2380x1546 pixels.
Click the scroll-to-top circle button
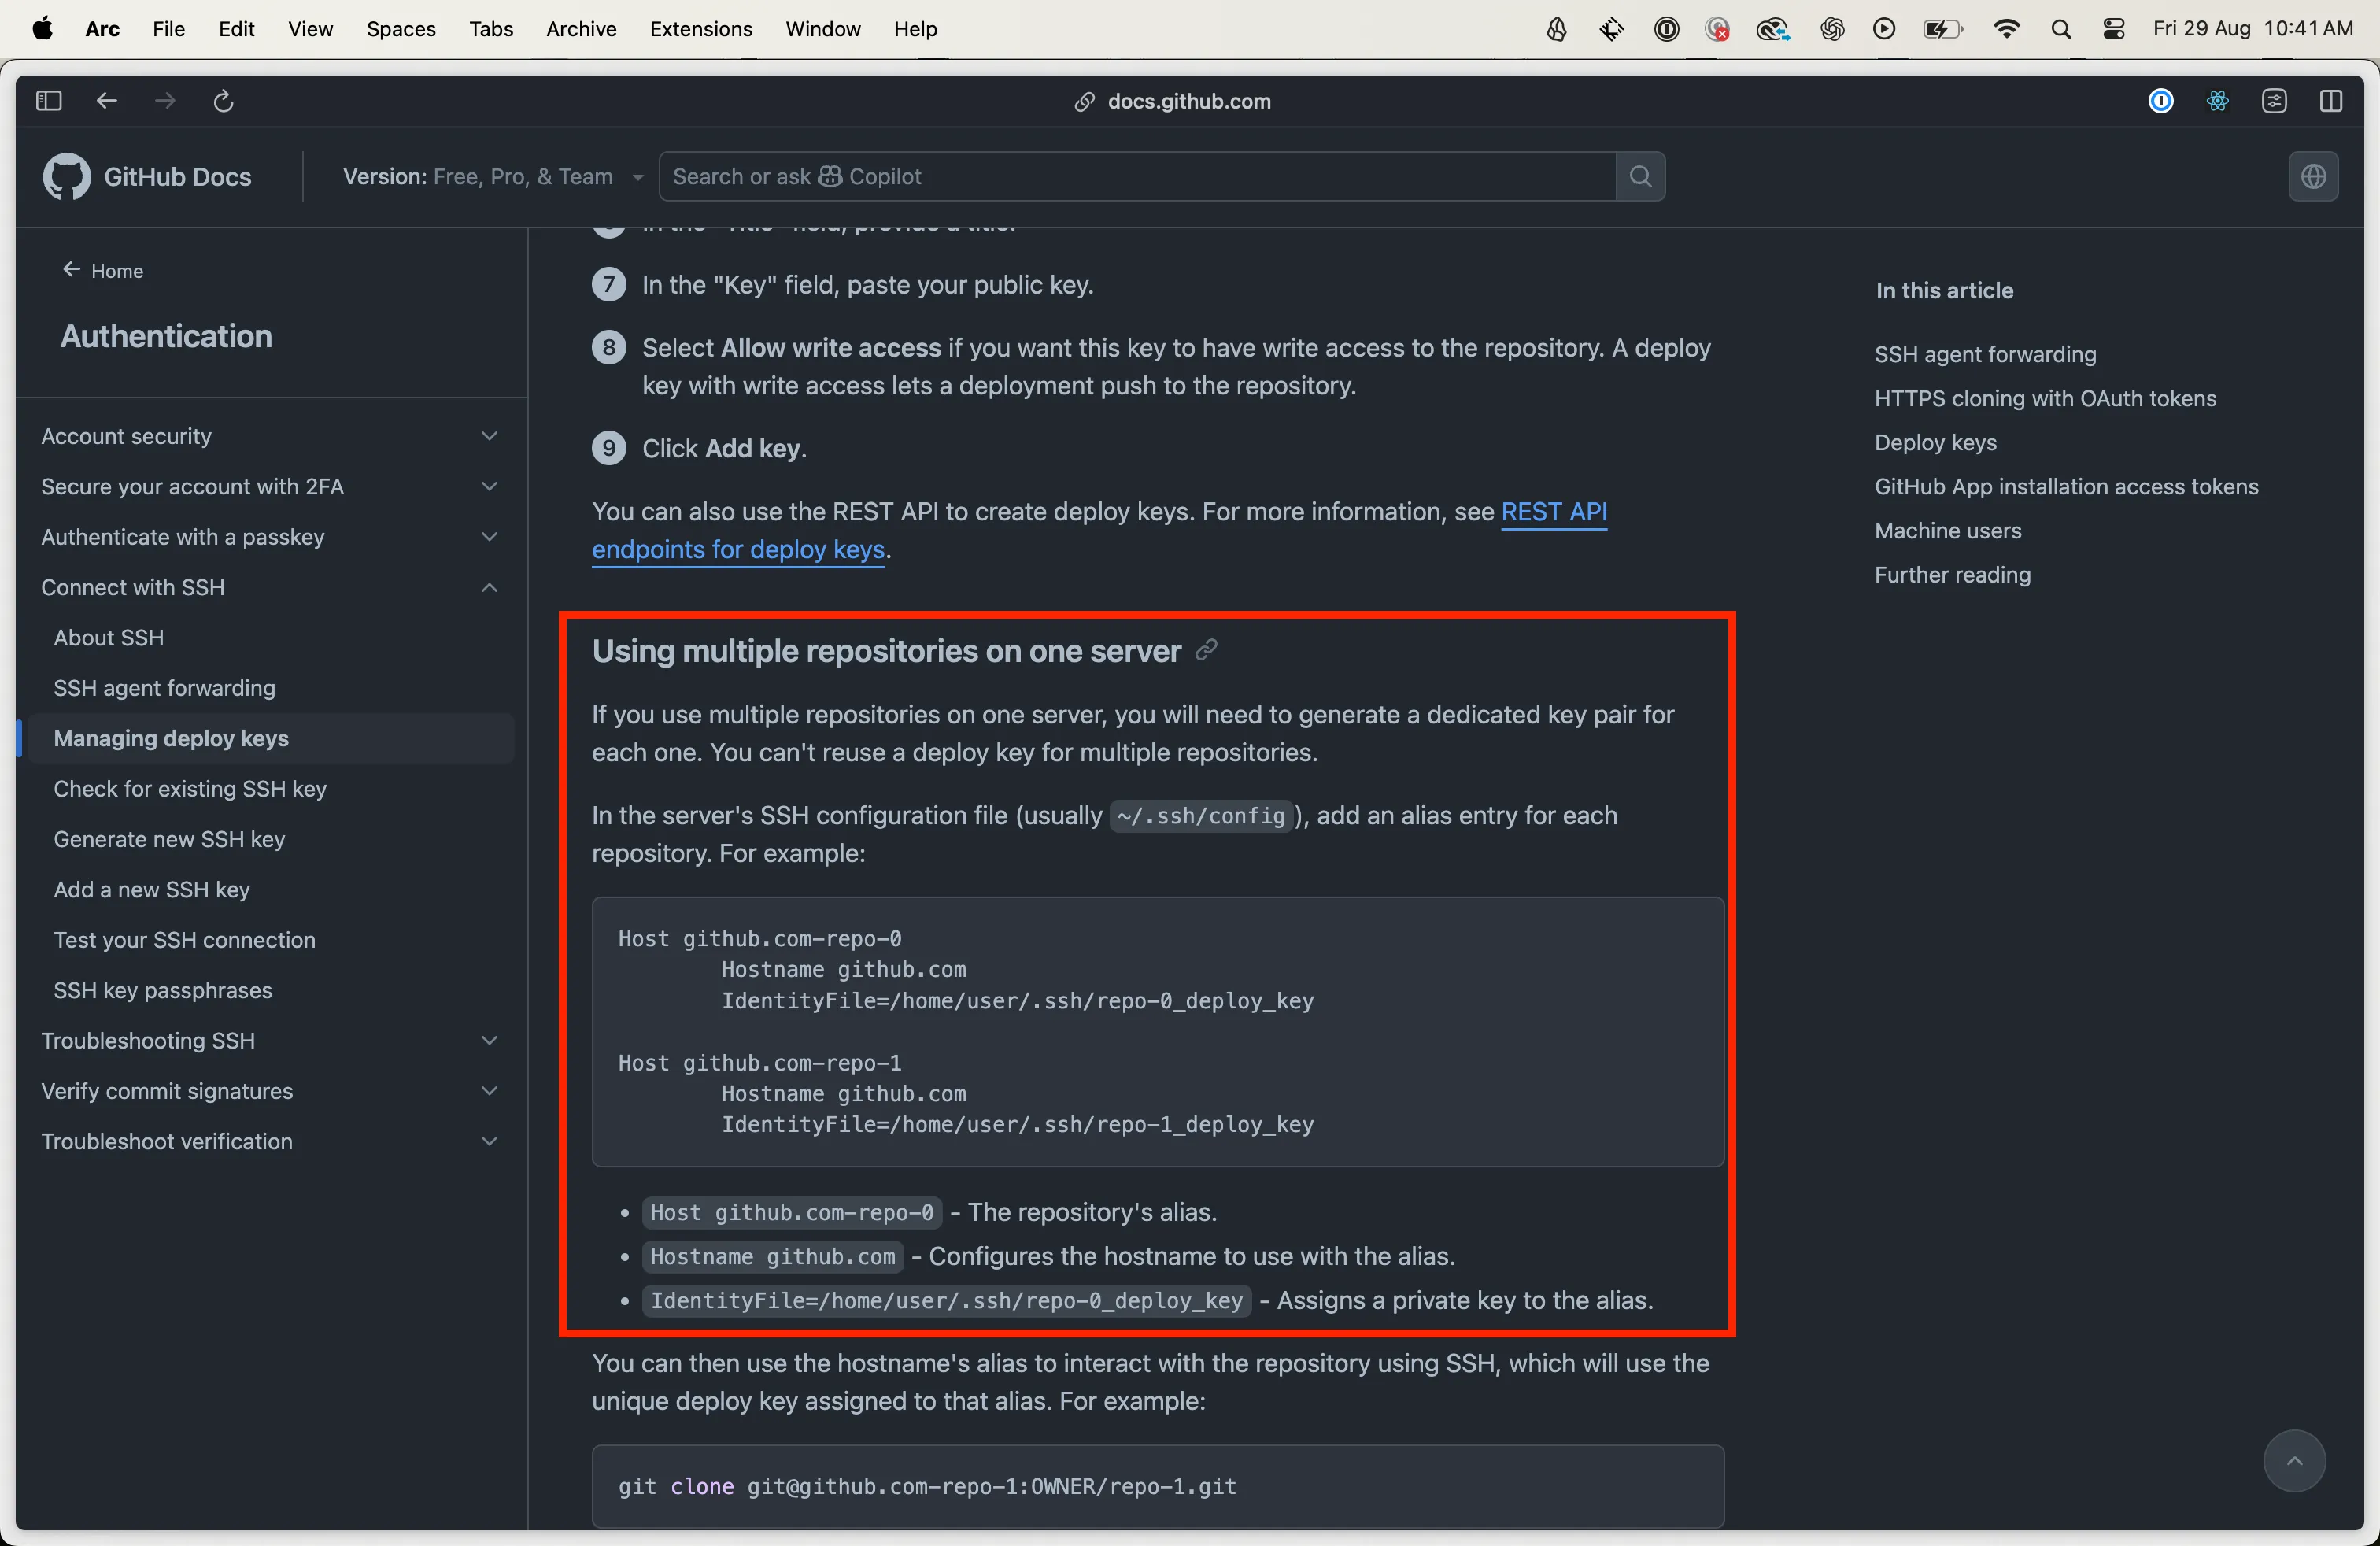coord(2296,1461)
